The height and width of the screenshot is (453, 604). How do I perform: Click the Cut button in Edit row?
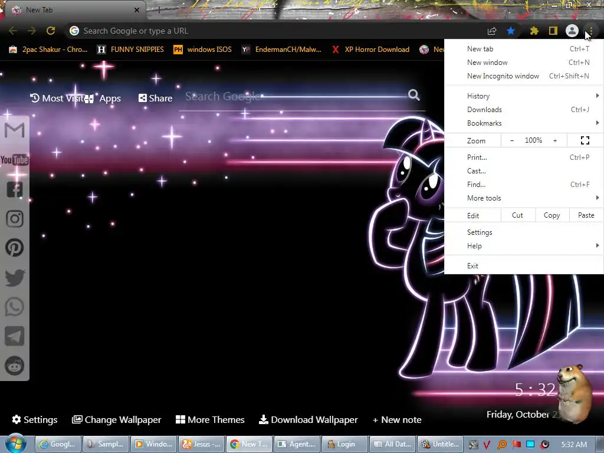(518, 215)
